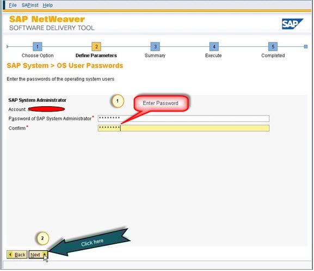Go back with the Back button
The width and height of the screenshot is (314, 271).
coord(17,255)
